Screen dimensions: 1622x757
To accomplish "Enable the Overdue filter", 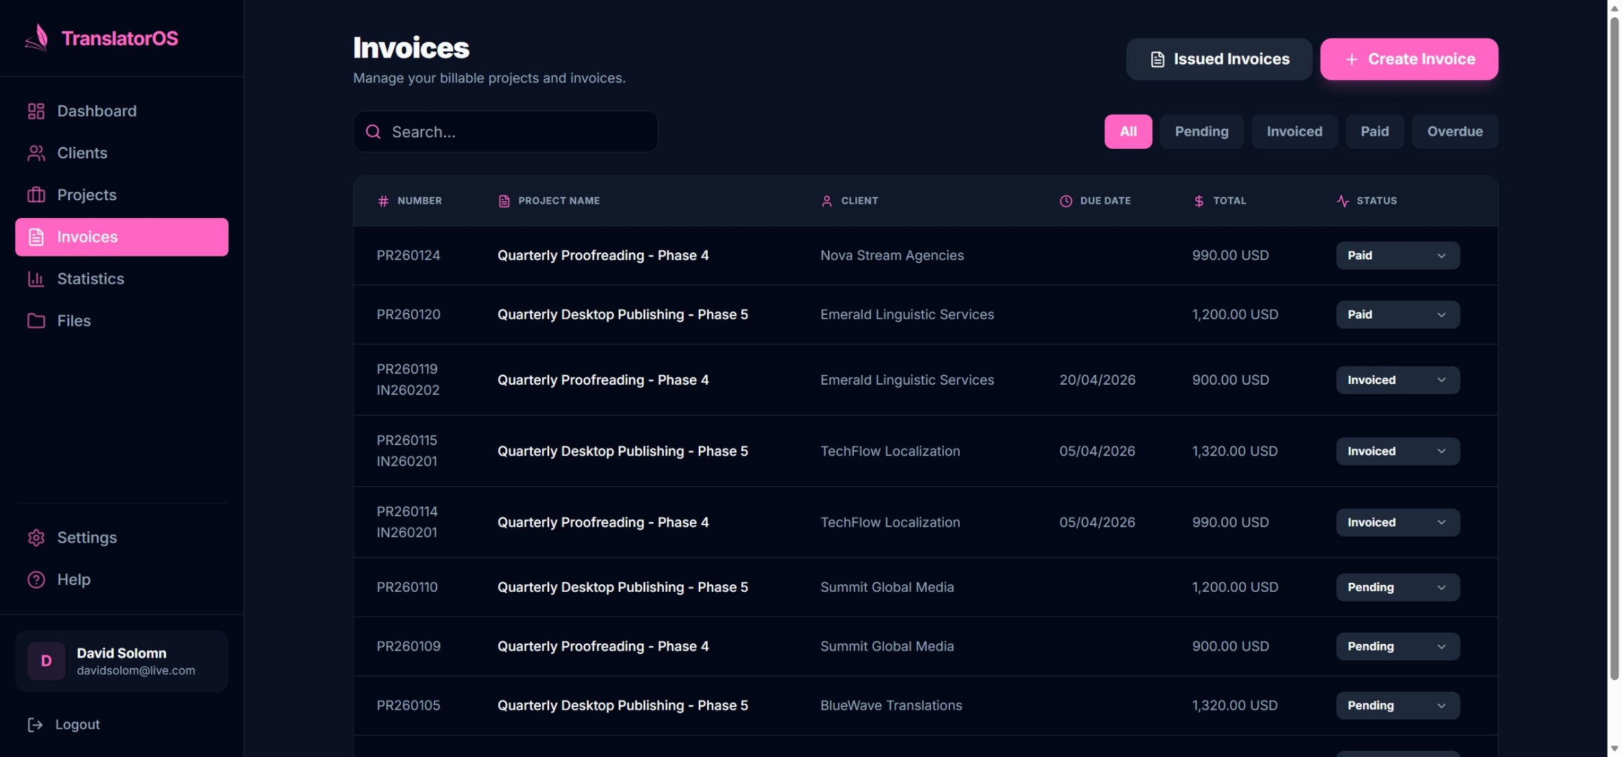I will point(1455,131).
